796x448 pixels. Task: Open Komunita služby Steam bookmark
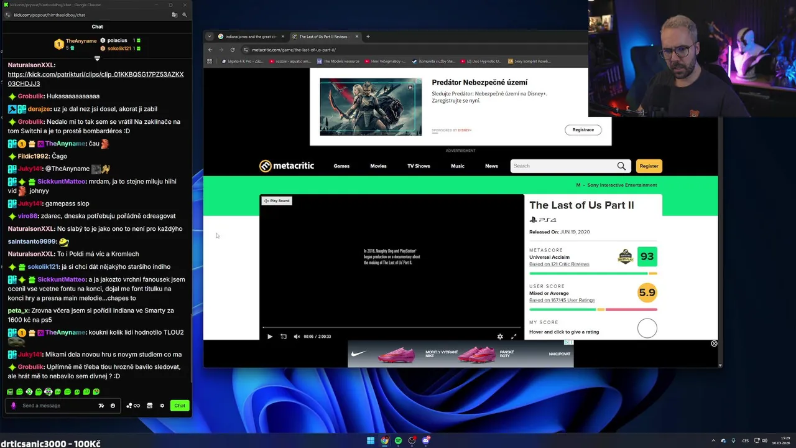coord(433,62)
